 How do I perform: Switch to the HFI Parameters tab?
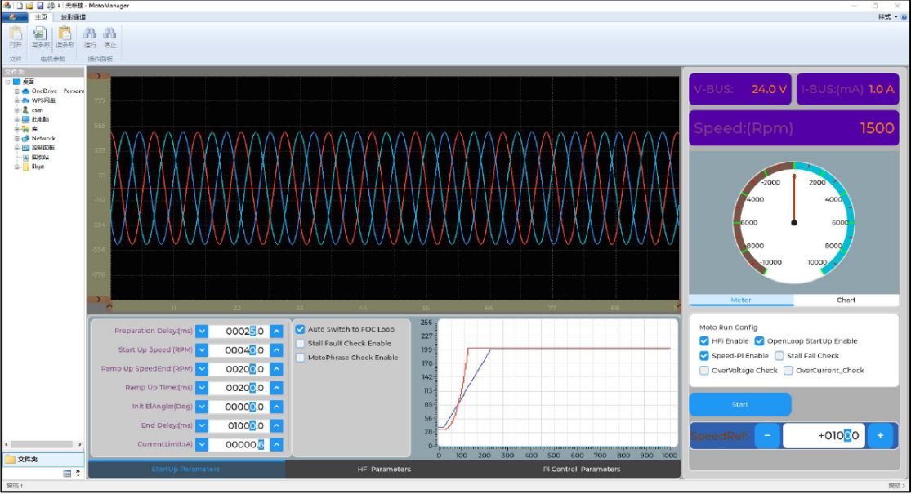(384, 470)
